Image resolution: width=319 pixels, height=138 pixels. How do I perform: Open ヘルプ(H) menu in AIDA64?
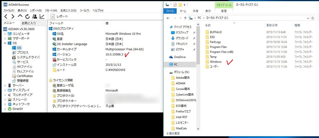point(98,10)
